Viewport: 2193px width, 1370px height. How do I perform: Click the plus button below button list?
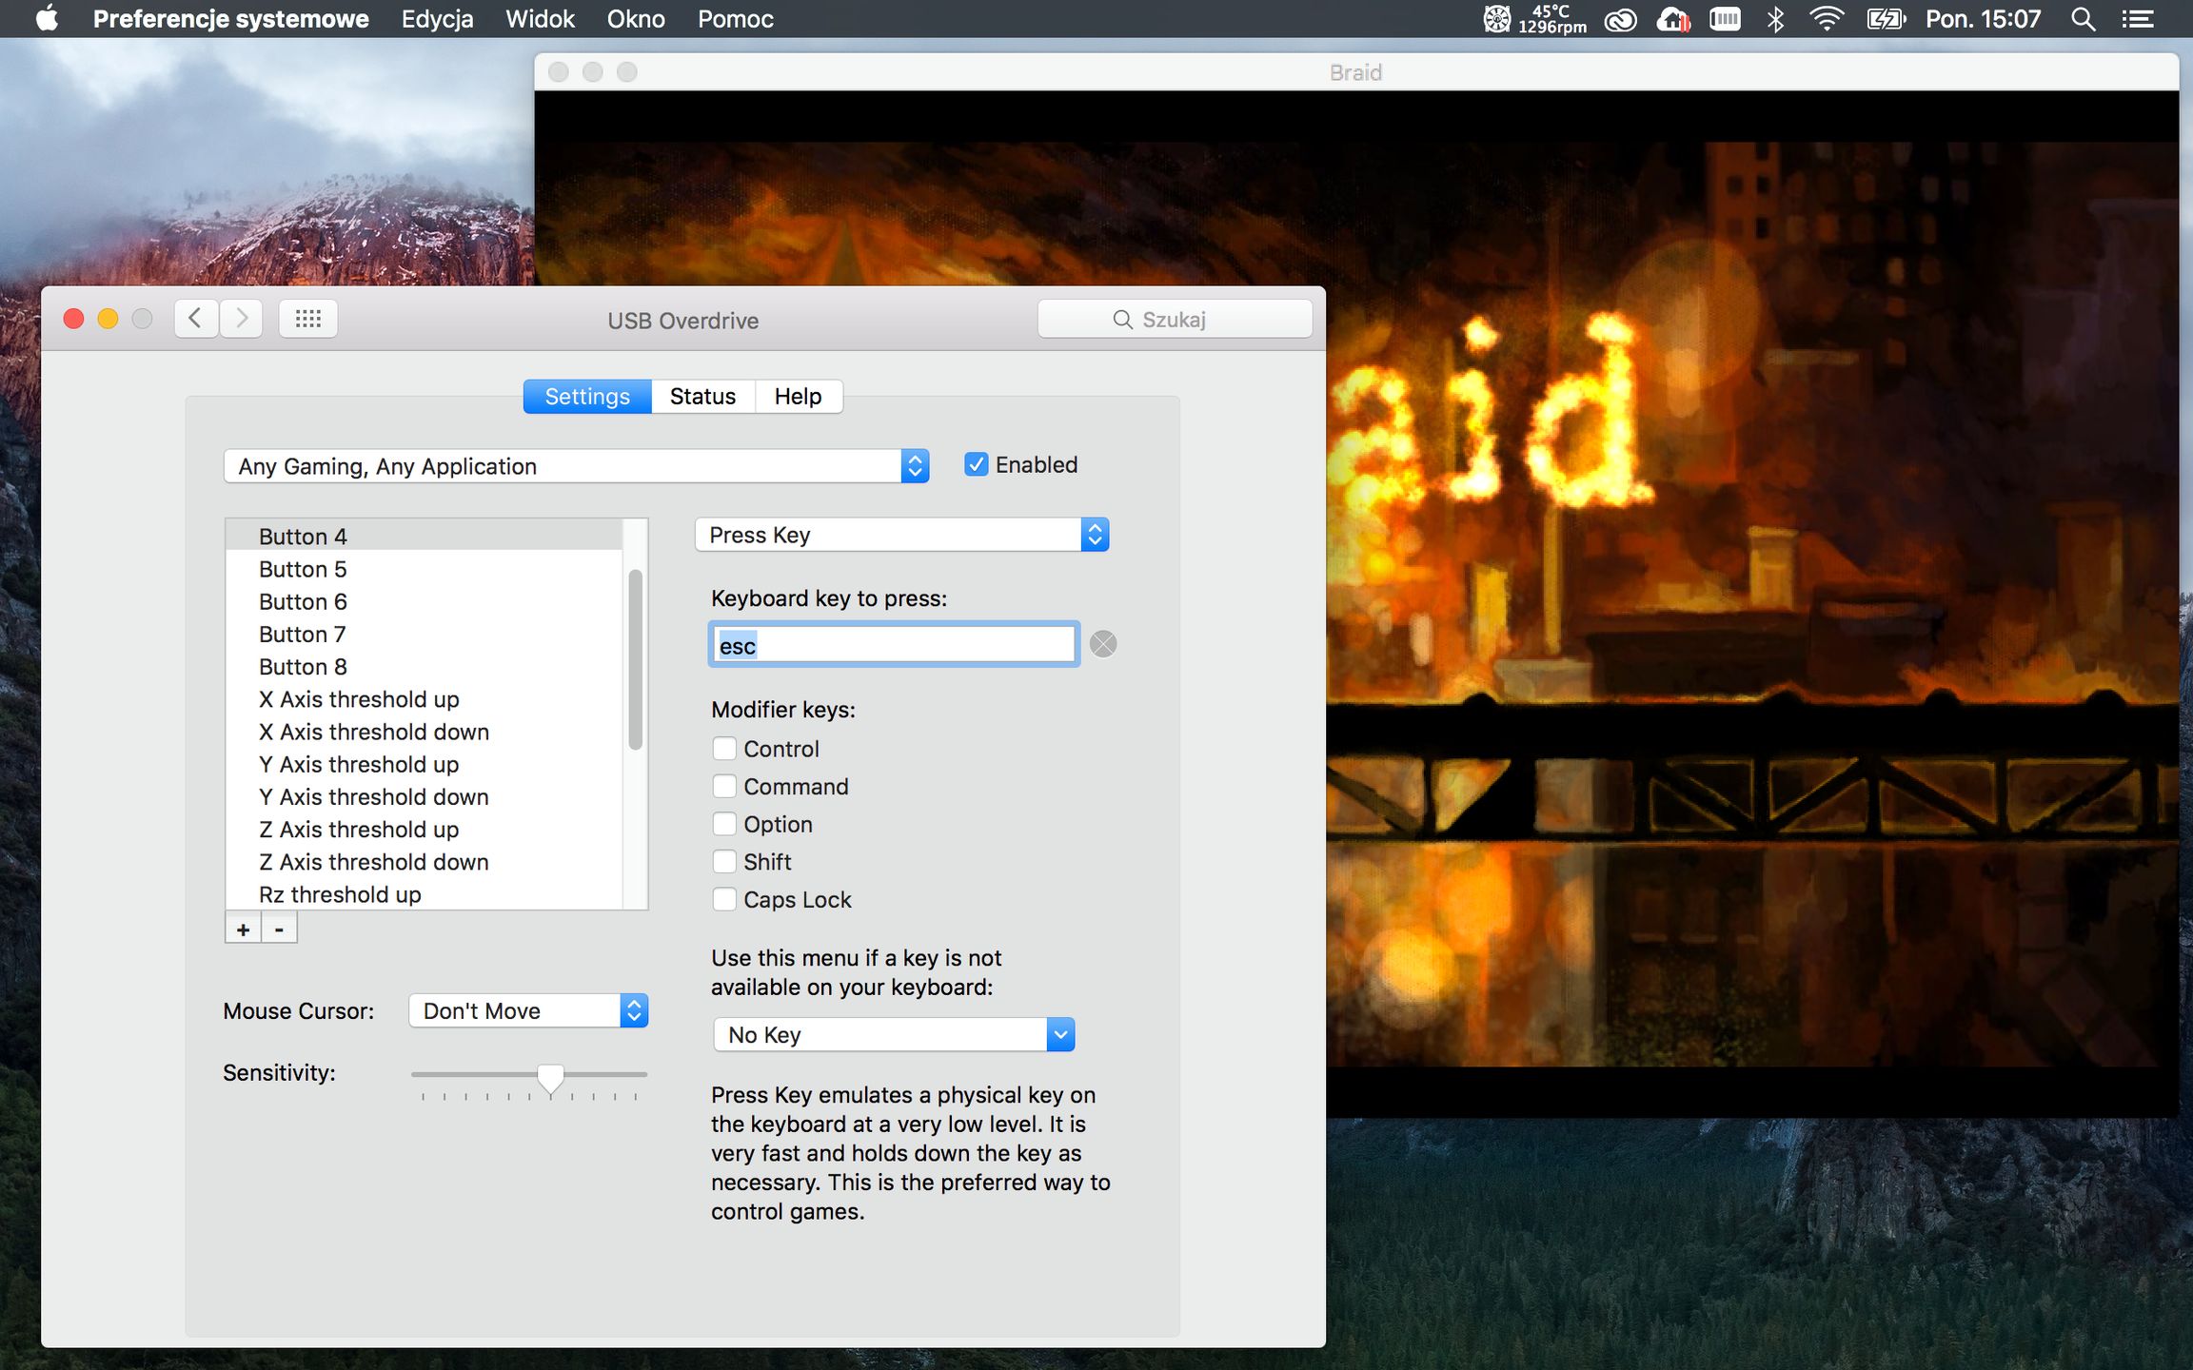(244, 929)
